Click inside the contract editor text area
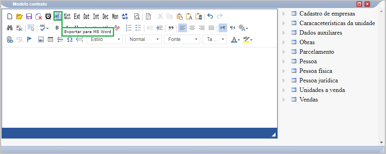This screenshot has height=154, width=386. [139, 87]
